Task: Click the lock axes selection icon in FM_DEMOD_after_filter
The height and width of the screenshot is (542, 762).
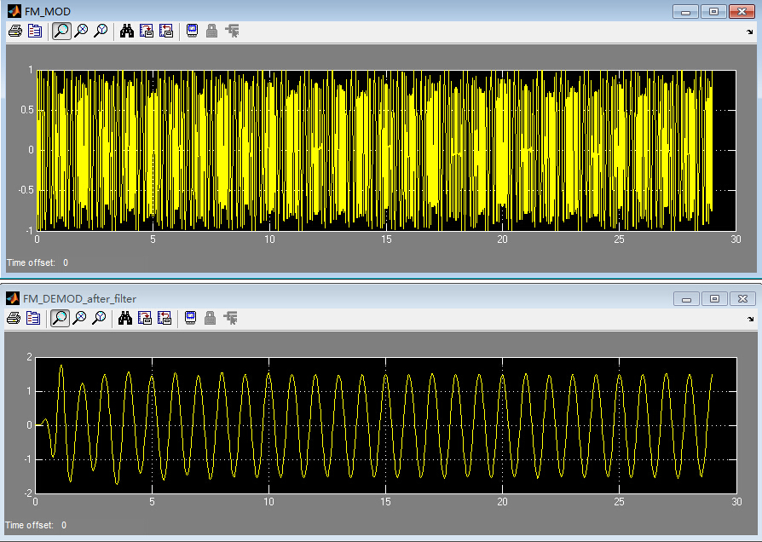Action: click(x=210, y=319)
